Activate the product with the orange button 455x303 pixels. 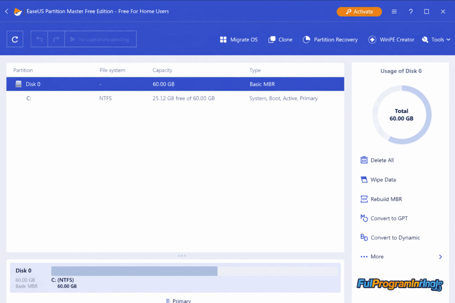[x=359, y=12]
